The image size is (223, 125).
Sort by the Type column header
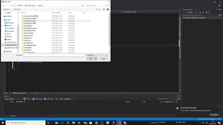click(x=70, y=13)
